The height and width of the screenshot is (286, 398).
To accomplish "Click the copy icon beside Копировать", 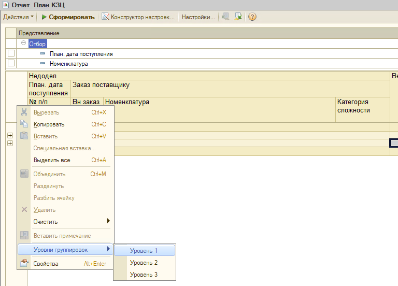I will [24, 124].
